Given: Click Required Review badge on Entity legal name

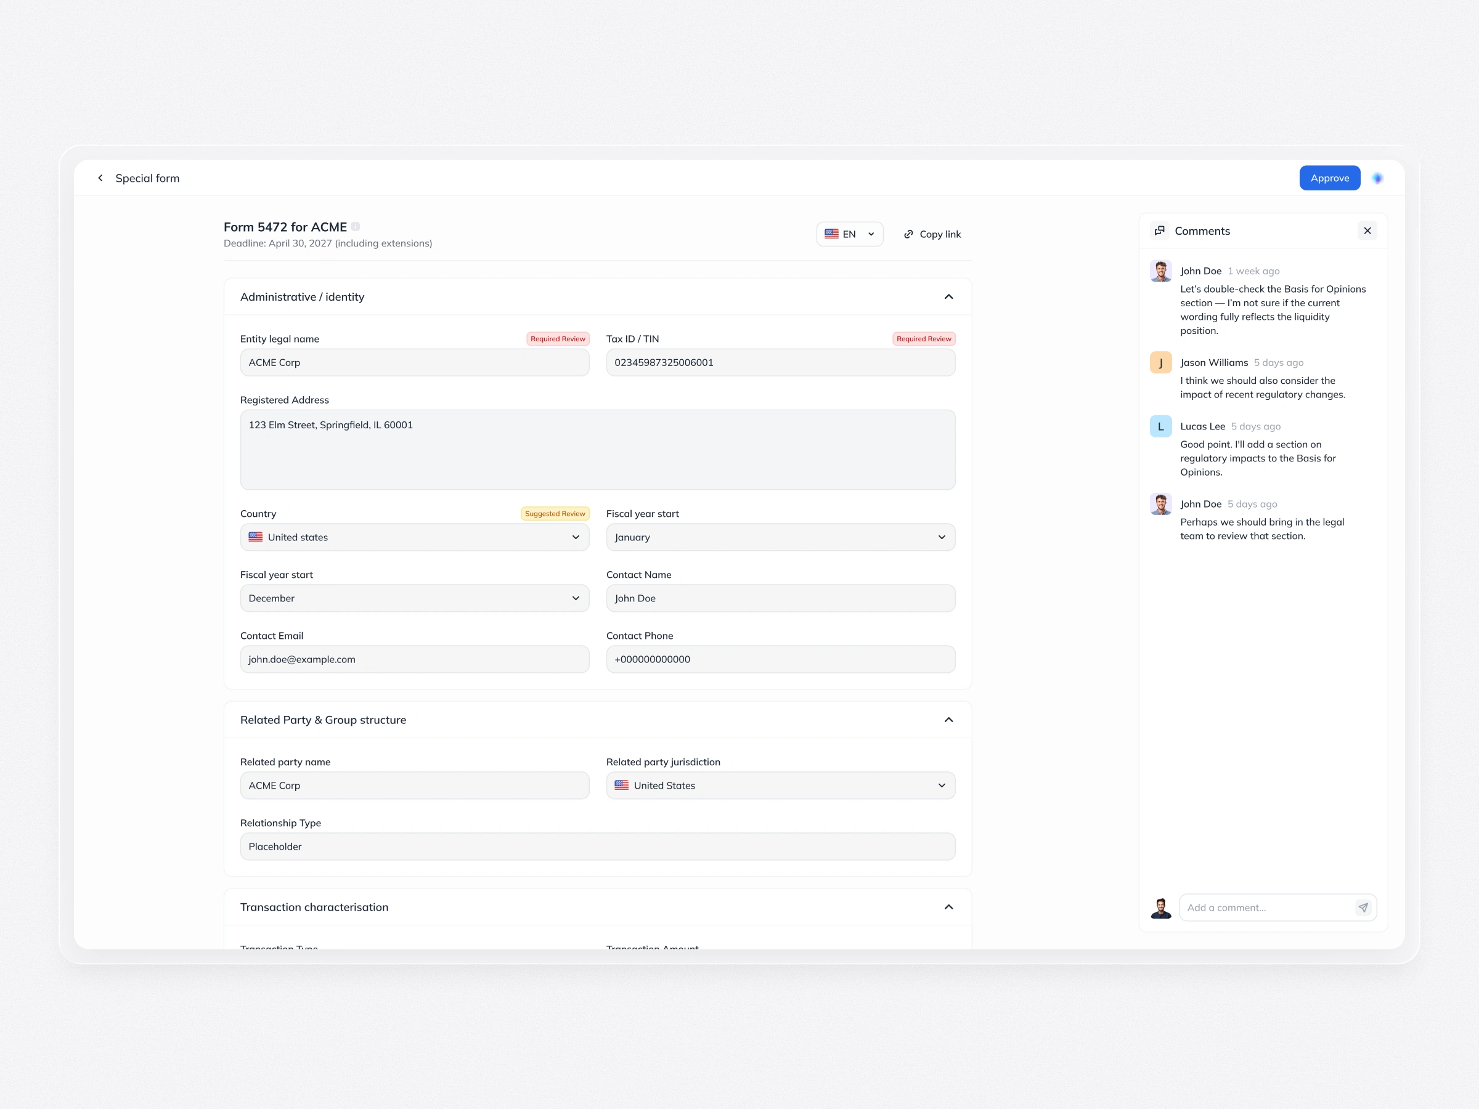Looking at the screenshot, I should [x=558, y=339].
